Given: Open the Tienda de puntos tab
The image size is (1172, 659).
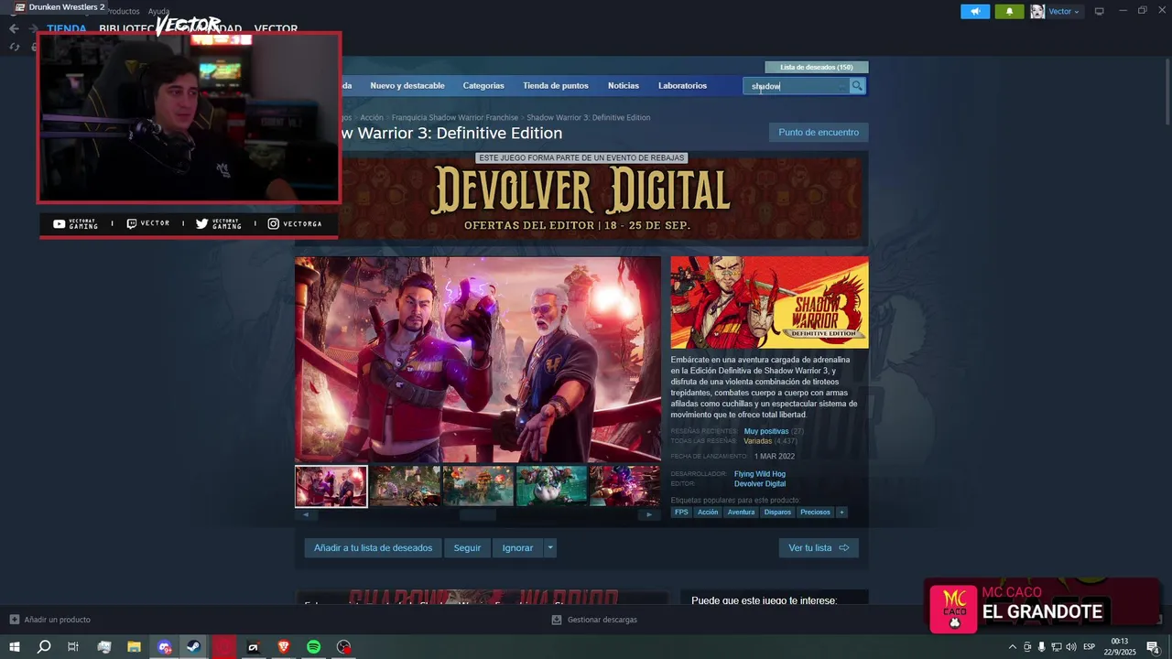Looking at the screenshot, I should [556, 86].
